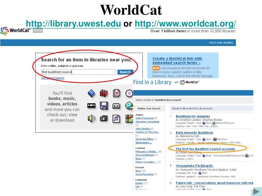Click Find in a Library heading

click(152, 82)
